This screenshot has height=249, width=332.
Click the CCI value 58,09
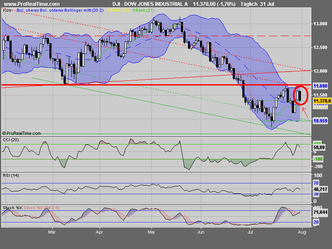pos(319,147)
